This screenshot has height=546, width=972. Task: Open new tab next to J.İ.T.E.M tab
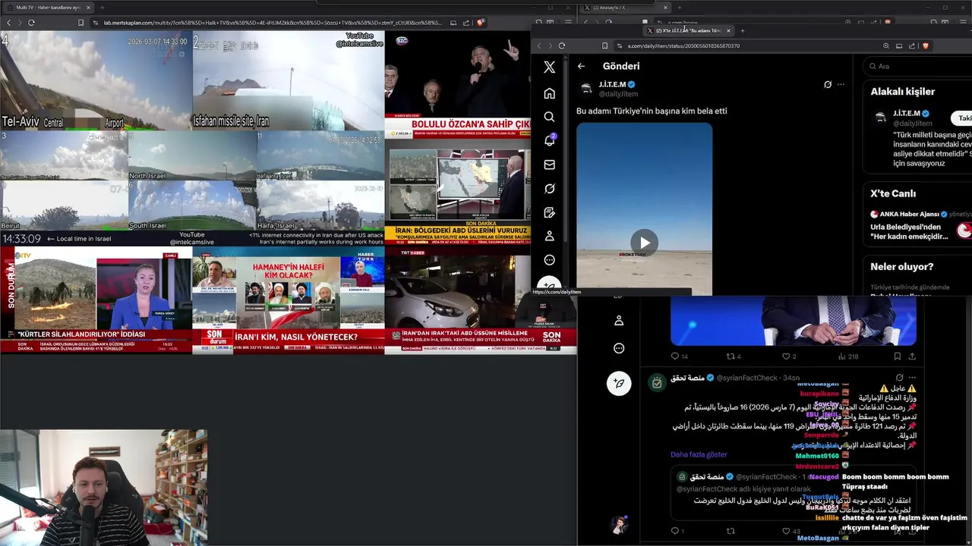point(742,30)
